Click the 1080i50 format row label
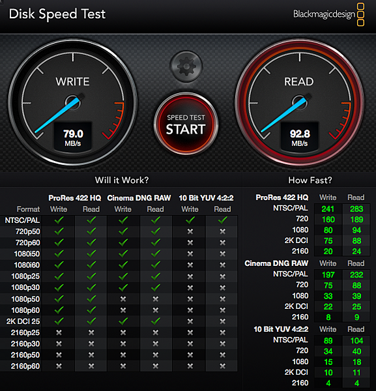This screenshot has height=391, width=376. click(27, 254)
